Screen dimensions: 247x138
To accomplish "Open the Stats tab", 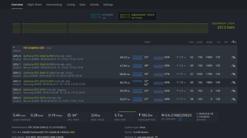I will pos(82,5).
